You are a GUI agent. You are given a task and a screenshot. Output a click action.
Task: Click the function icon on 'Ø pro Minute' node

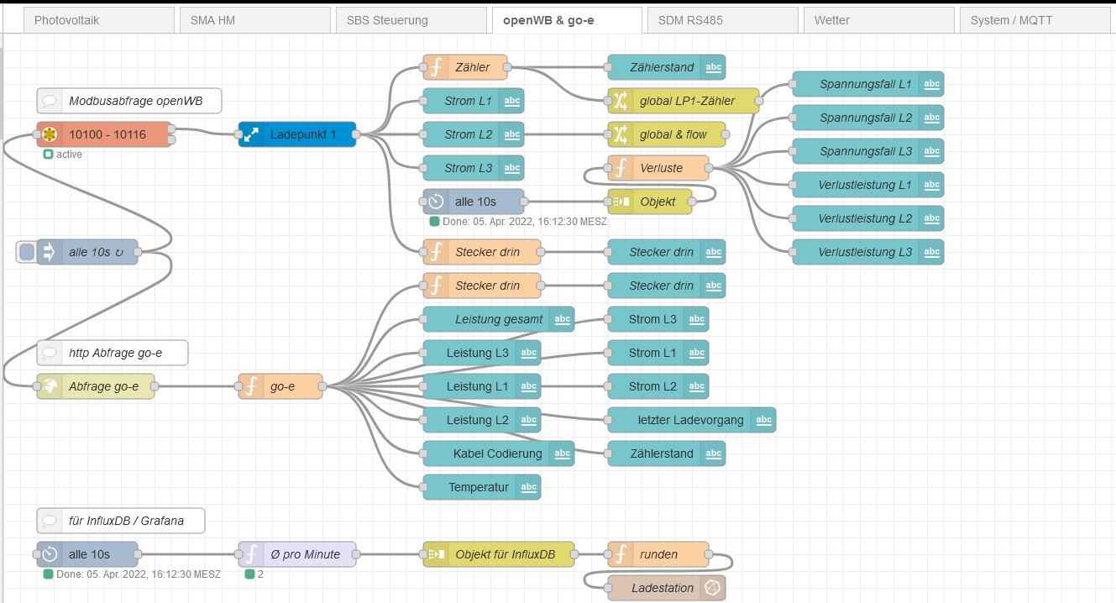pos(251,554)
